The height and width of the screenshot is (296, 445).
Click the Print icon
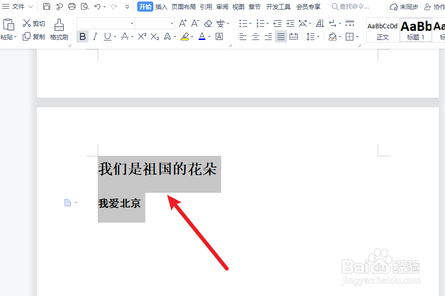(x=71, y=7)
